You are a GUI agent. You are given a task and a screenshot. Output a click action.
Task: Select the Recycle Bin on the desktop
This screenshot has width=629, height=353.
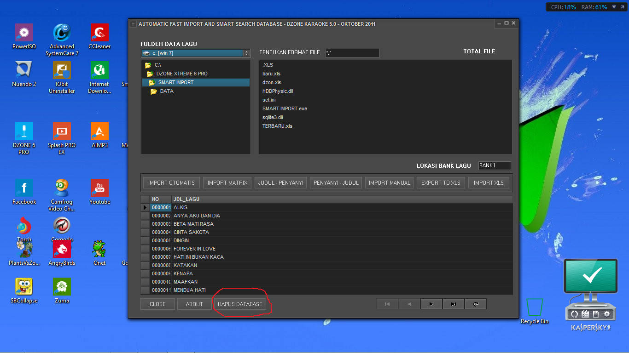point(535,311)
